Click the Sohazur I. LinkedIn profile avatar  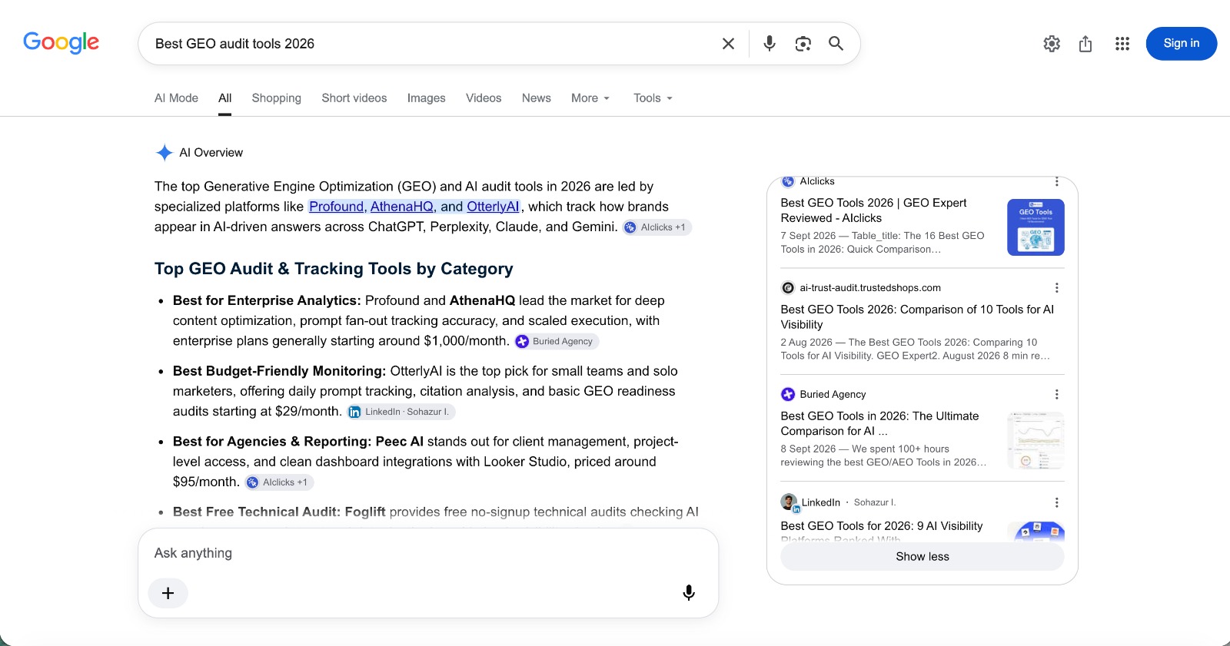click(790, 502)
